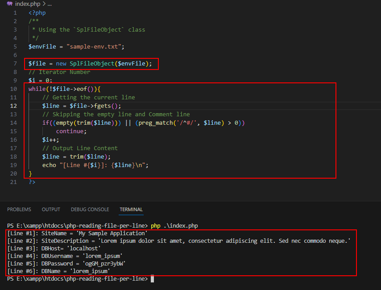Click the "sample-env.txt" string literal

pyautogui.click(x=94, y=47)
